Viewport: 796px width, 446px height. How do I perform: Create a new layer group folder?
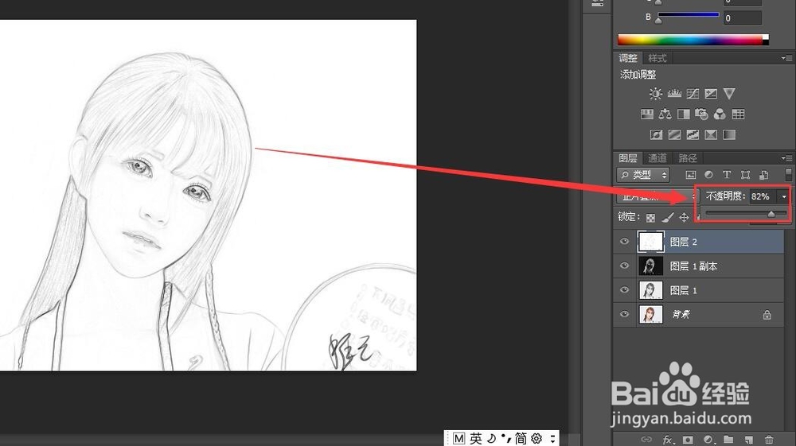[728, 440]
